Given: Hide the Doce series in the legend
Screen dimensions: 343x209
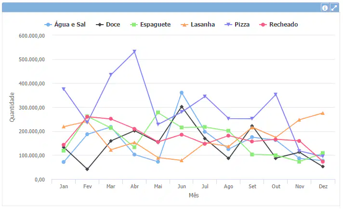Looking at the screenshot, I should 108,25.
